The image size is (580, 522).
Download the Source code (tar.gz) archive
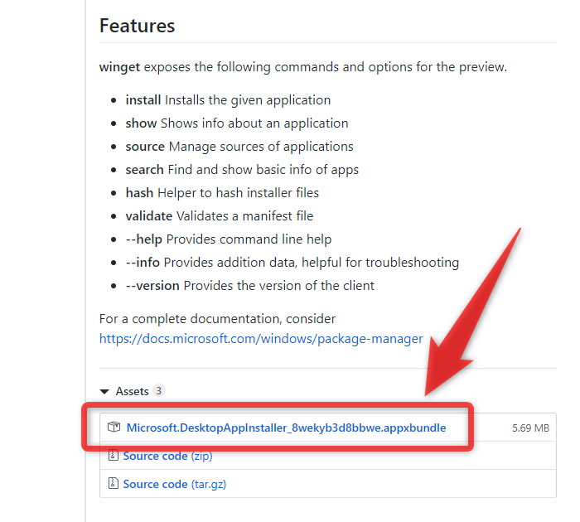pyautogui.click(x=175, y=484)
